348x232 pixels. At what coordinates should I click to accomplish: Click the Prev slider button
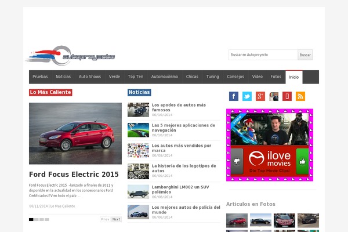pos(105,219)
